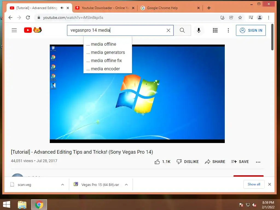Click Chrome icon in taskbar
The height and width of the screenshot is (210, 280).
(39, 205)
